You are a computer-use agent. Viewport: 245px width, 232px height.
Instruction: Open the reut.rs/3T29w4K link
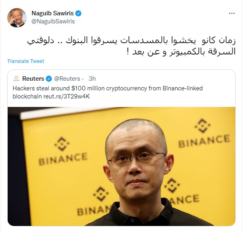point(67,96)
